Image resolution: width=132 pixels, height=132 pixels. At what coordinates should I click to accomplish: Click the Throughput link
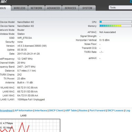[x=6, y=111]
